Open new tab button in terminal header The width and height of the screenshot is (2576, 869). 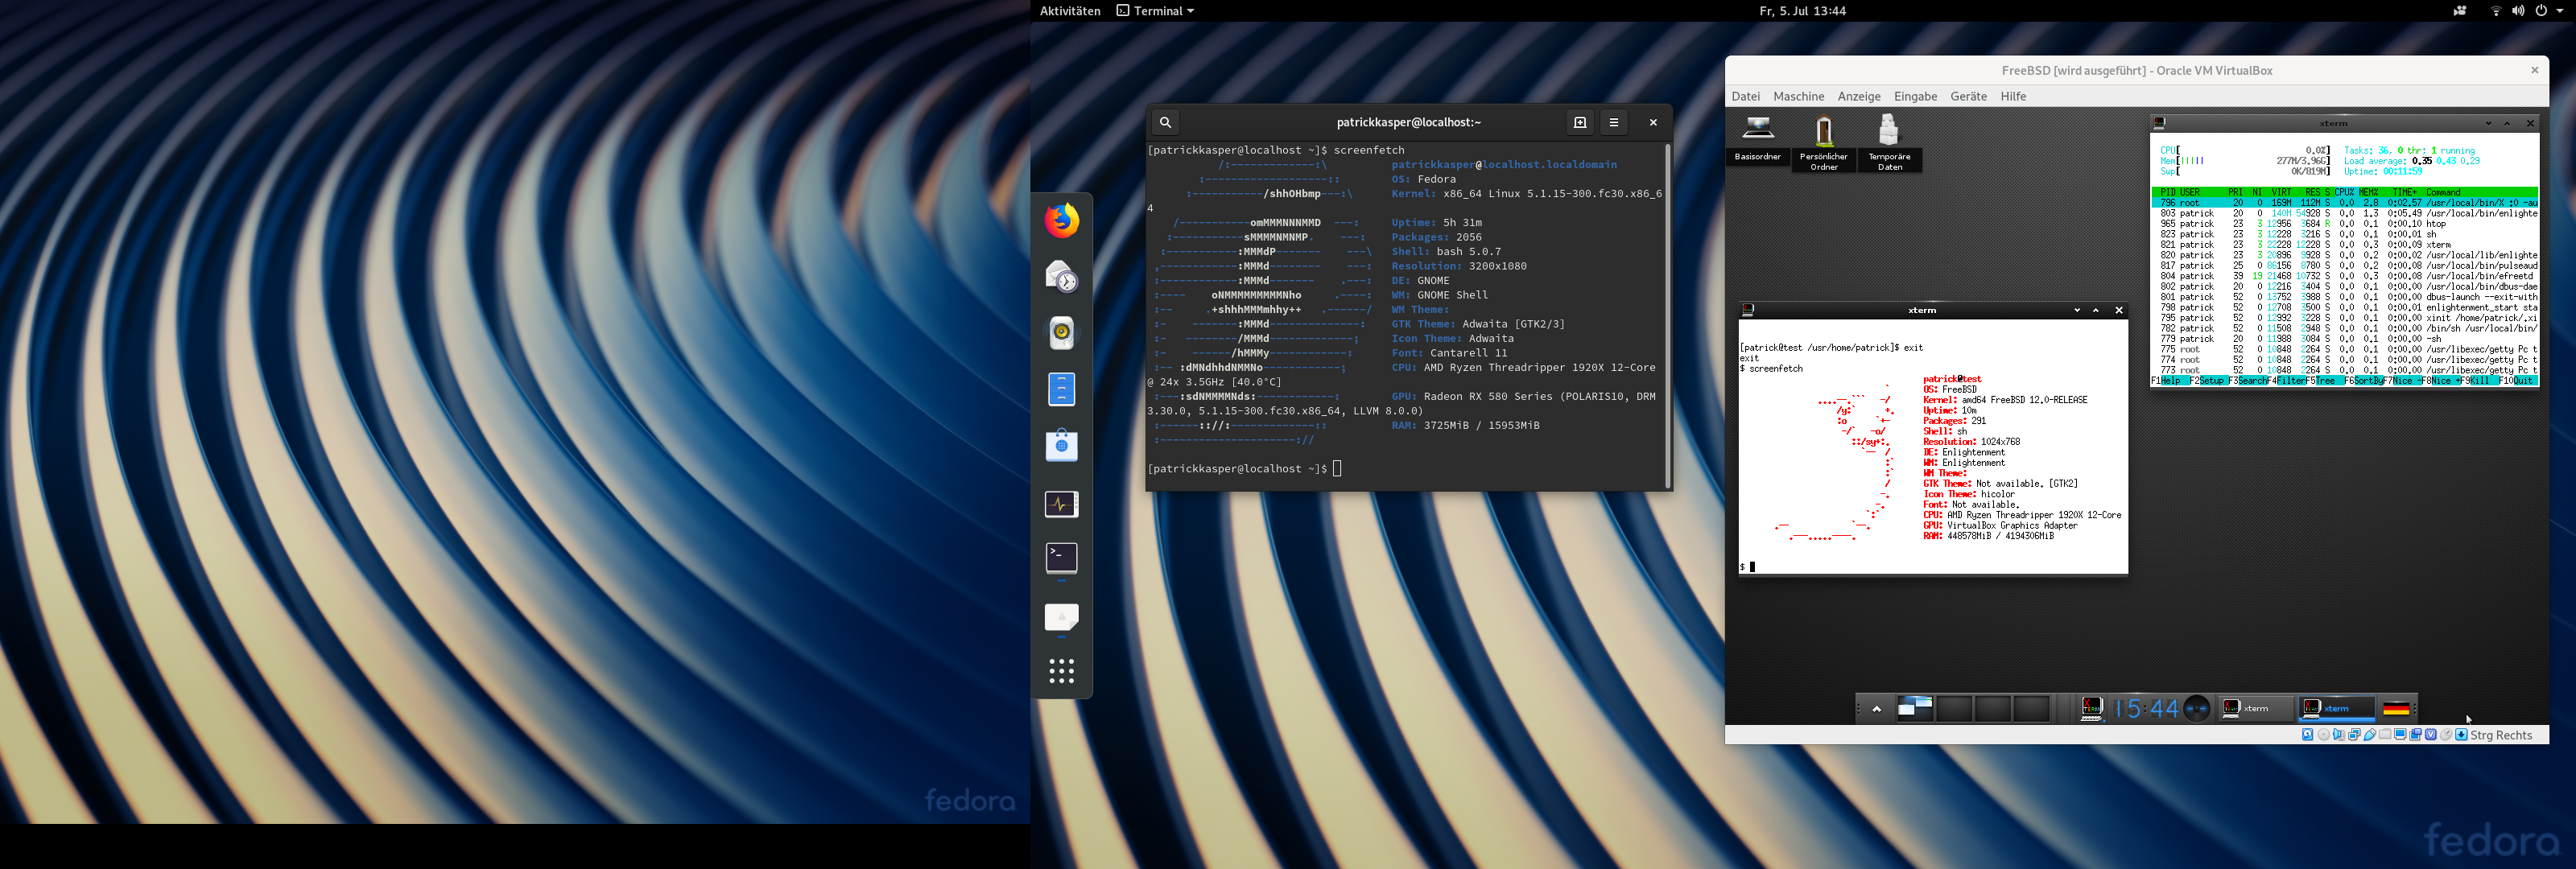1579,122
